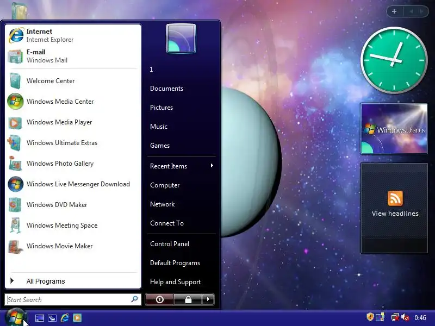435x326 pixels.
Task: Open Windows Photo Gallery
Action: coord(73,164)
